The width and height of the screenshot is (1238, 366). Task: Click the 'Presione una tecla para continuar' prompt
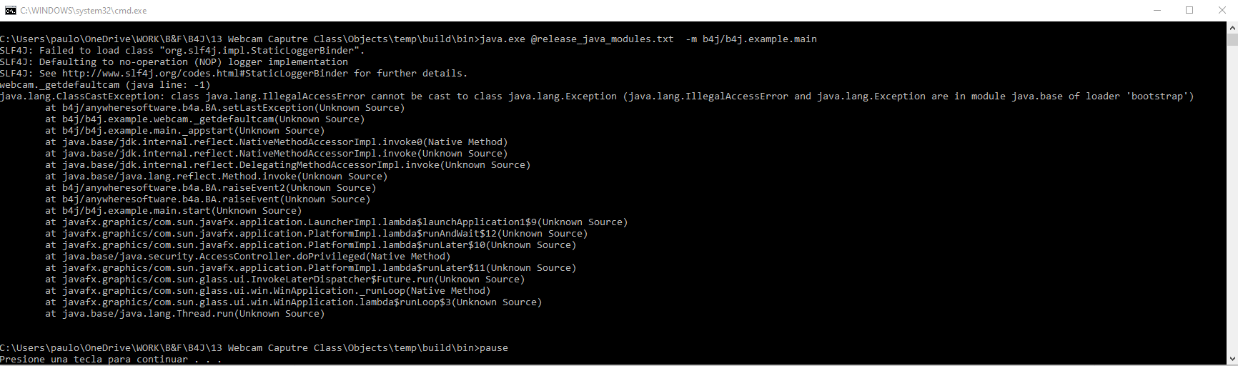pos(110,360)
